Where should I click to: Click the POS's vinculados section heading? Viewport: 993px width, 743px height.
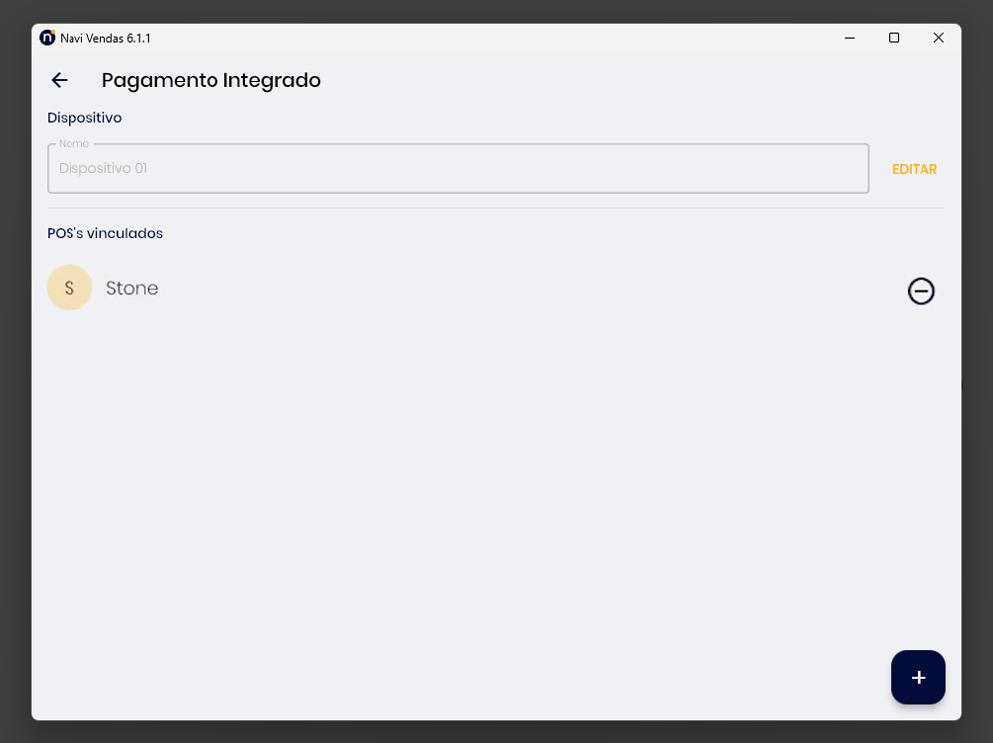tap(104, 234)
